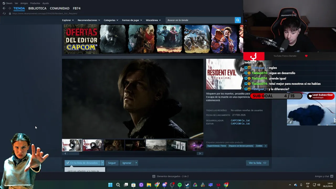Open the CAPCOM Co., Ltd. developer link
Screen dimensions: 336x189
[240, 120]
